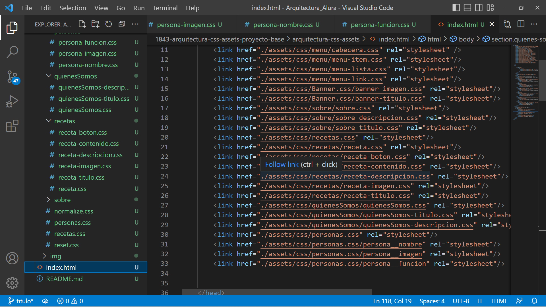Screen dimensions: 546x307
Task: Open the Accounts menu icon
Action: (x=12, y=258)
